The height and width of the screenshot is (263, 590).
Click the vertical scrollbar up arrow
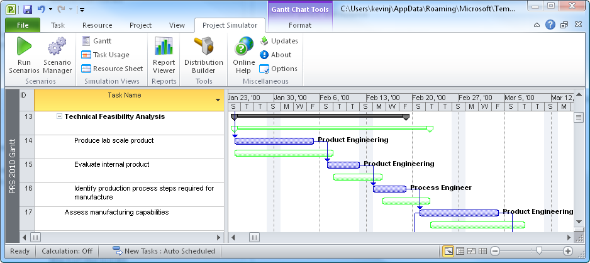click(579, 94)
